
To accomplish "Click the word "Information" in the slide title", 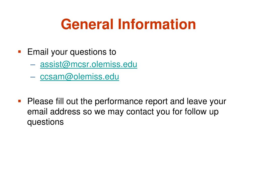I will 156,24.
